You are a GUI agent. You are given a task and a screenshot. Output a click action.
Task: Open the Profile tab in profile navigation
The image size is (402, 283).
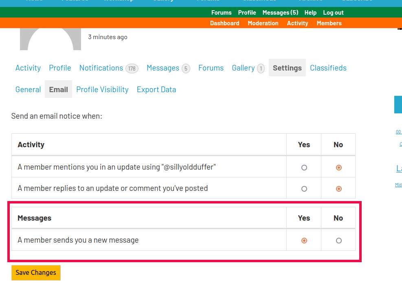click(x=60, y=68)
